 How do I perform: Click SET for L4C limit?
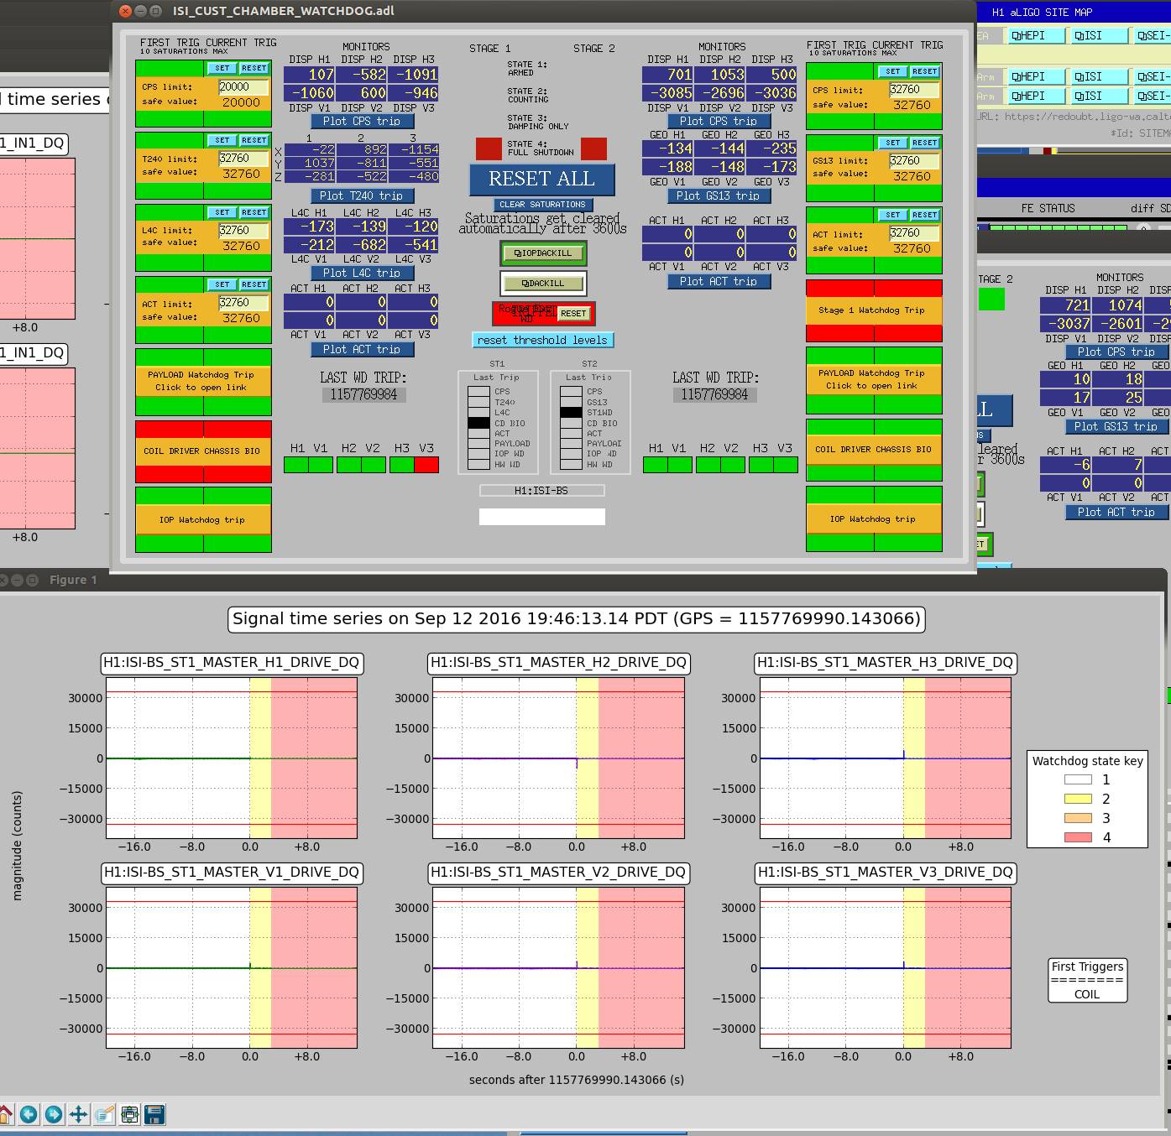click(x=222, y=212)
